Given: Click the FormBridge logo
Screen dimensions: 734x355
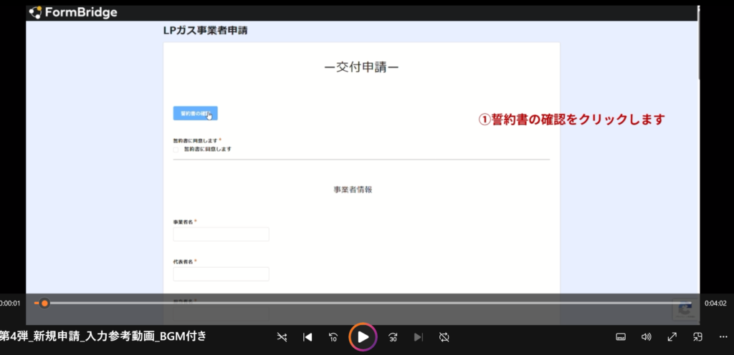Looking at the screenshot, I should [x=72, y=12].
